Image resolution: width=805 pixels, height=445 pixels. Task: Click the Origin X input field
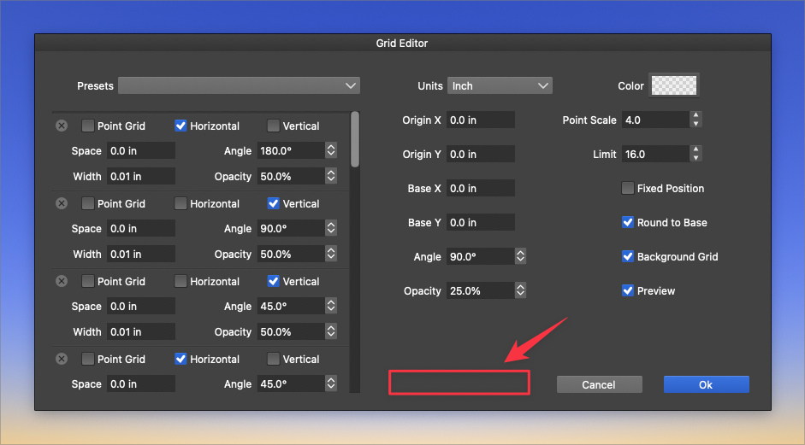click(x=481, y=120)
